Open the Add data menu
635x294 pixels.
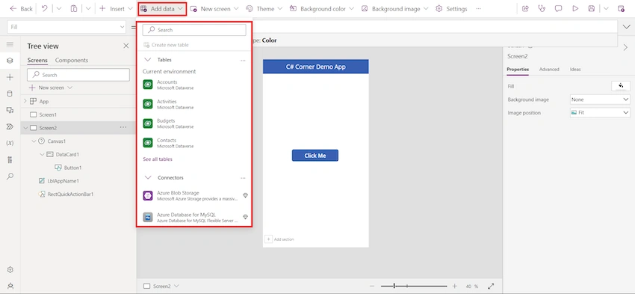[x=162, y=8]
